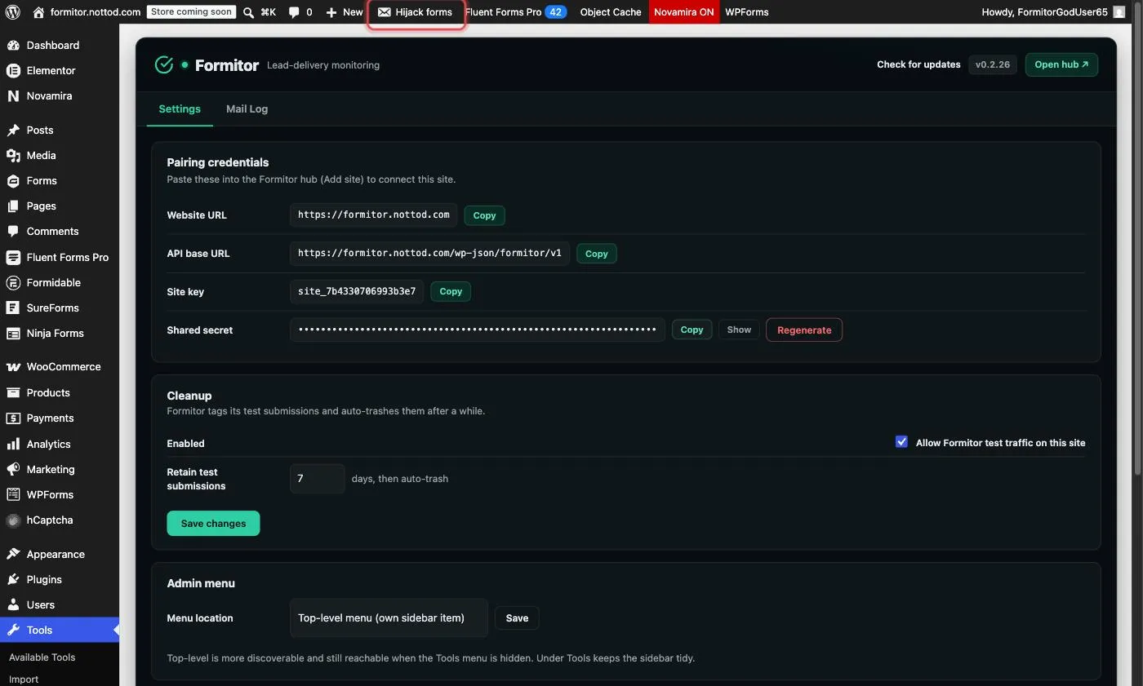Show the Shared secret value

pyautogui.click(x=739, y=330)
